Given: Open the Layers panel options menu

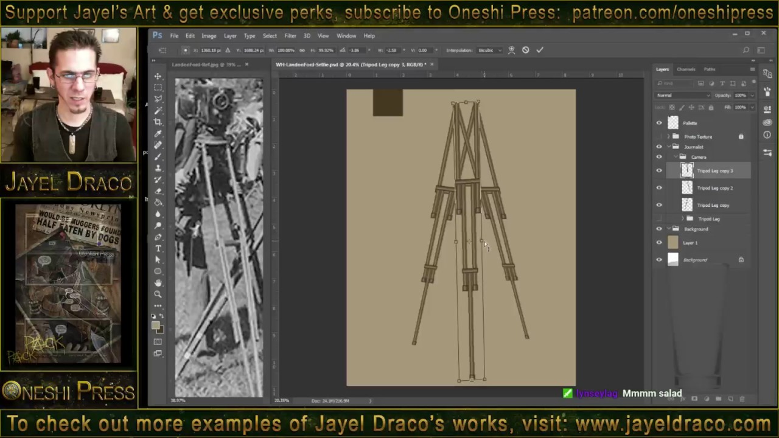Looking at the screenshot, I should tap(752, 69).
